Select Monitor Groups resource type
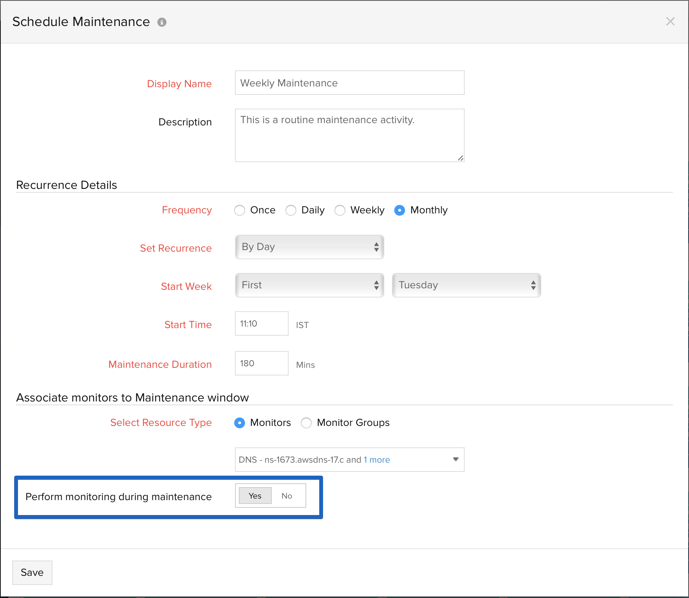 (x=306, y=423)
